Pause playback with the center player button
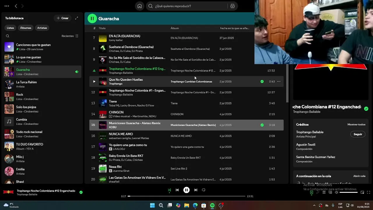 (186, 190)
